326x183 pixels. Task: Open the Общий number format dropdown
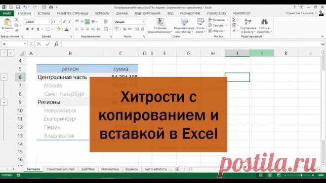(x=143, y=22)
